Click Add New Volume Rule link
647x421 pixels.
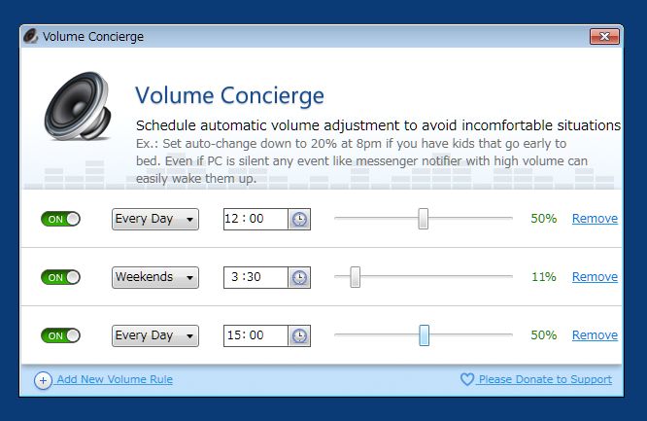pos(115,379)
